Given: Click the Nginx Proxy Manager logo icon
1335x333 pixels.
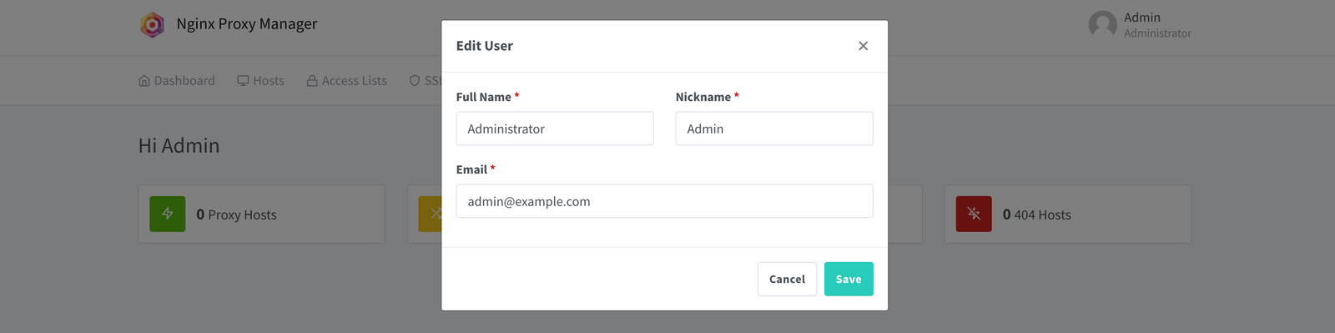Looking at the screenshot, I should 152,25.
